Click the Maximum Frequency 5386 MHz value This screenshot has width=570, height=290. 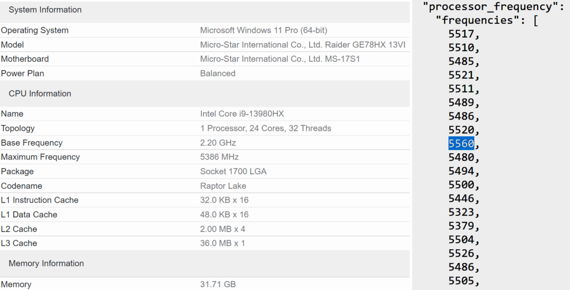coord(219,157)
